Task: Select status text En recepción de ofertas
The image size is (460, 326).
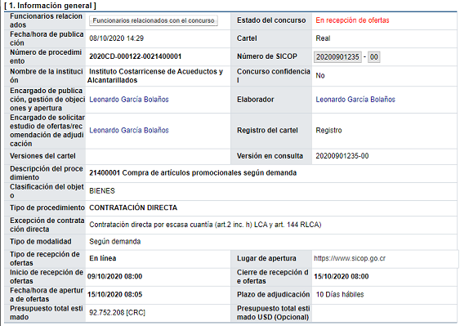Action: tap(352, 20)
